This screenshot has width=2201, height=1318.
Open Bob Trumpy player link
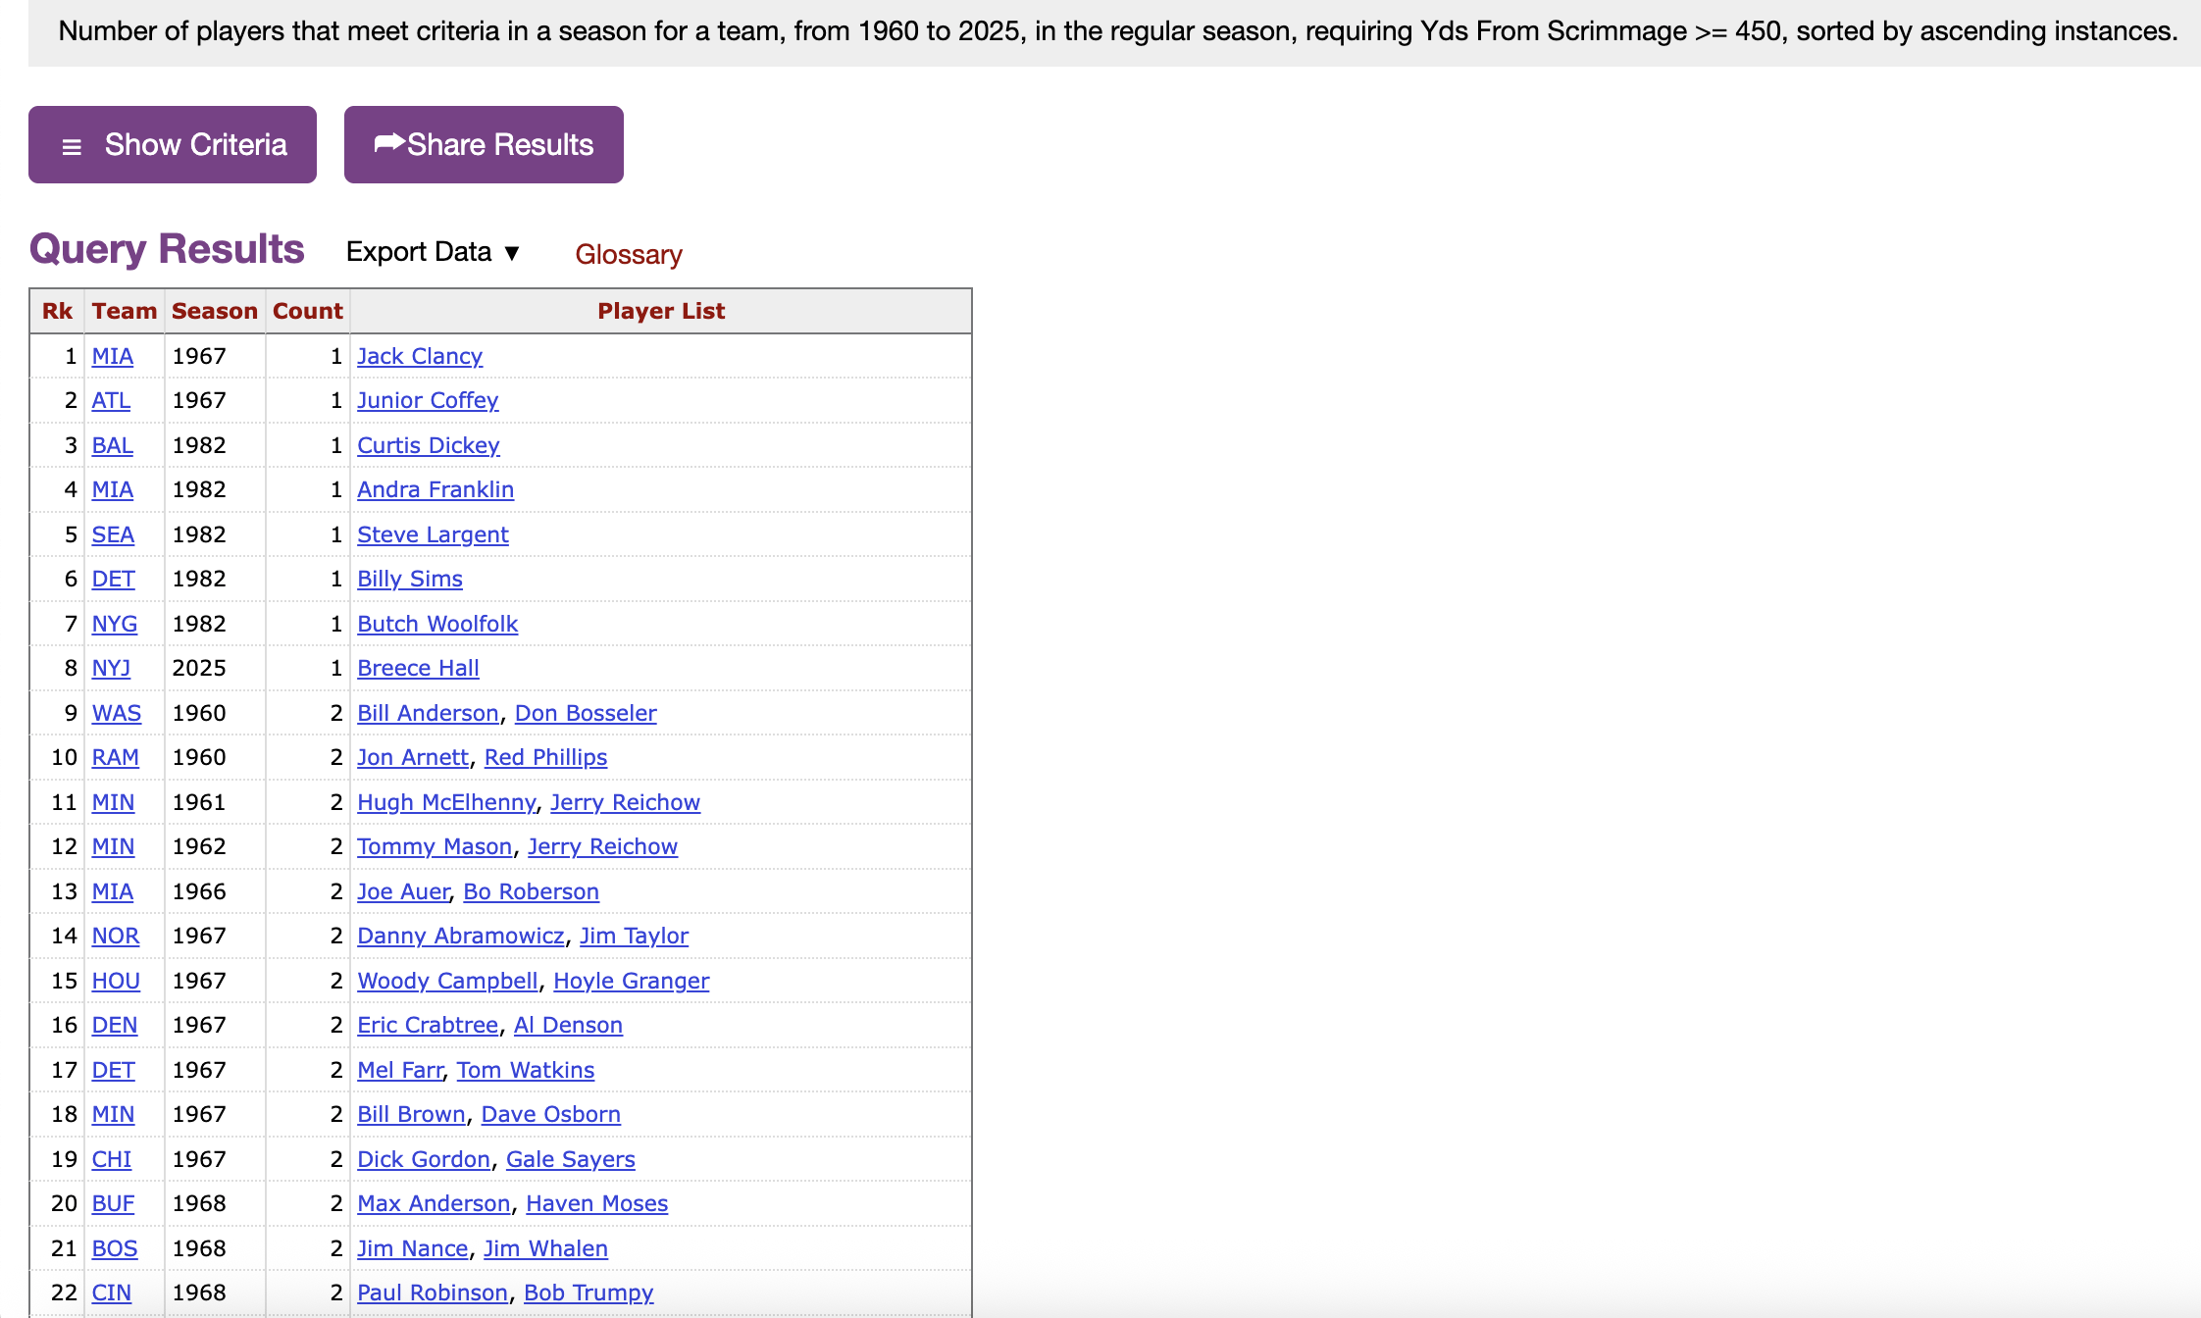588,1293
